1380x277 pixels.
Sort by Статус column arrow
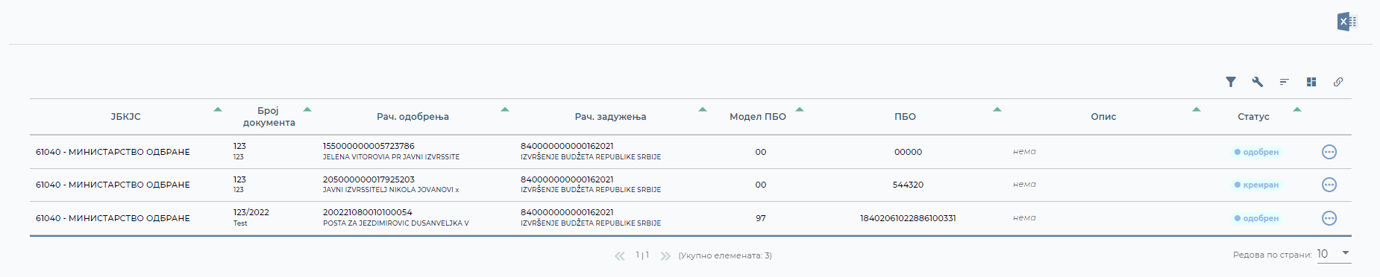[x=1297, y=109]
